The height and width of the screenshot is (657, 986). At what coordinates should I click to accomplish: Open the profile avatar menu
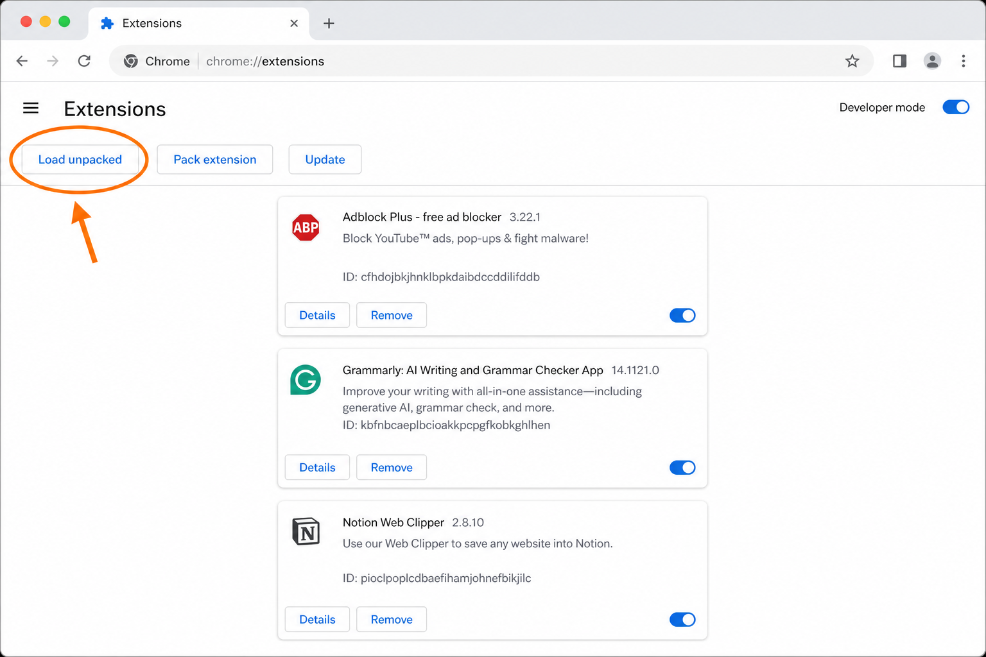(932, 61)
